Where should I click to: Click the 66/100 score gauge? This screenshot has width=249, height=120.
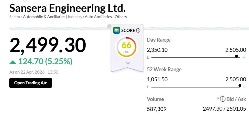126,47
